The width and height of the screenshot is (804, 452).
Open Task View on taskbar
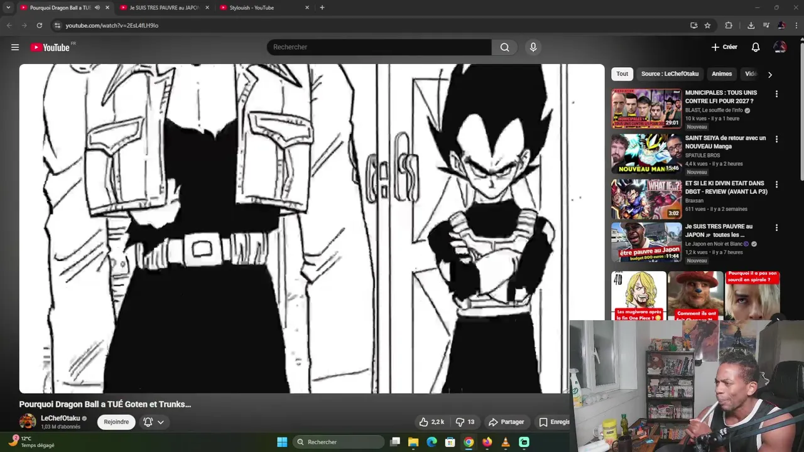pyautogui.click(x=395, y=442)
